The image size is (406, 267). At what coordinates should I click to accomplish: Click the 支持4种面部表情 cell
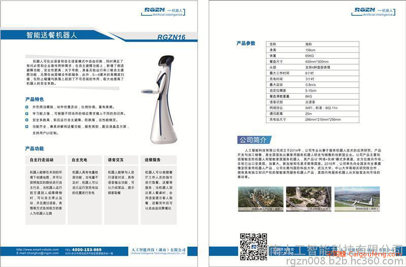[x=318, y=67]
